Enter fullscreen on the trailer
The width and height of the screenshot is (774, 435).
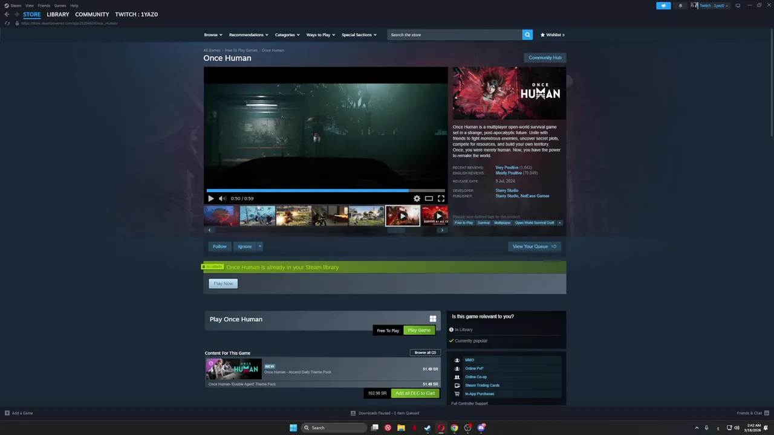point(441,198)
